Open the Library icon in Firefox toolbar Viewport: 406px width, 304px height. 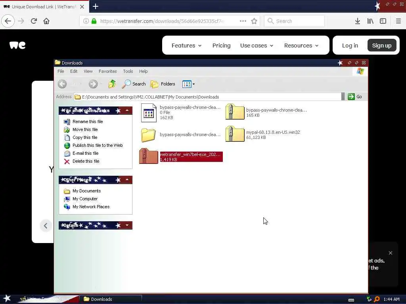pos(370,21)
